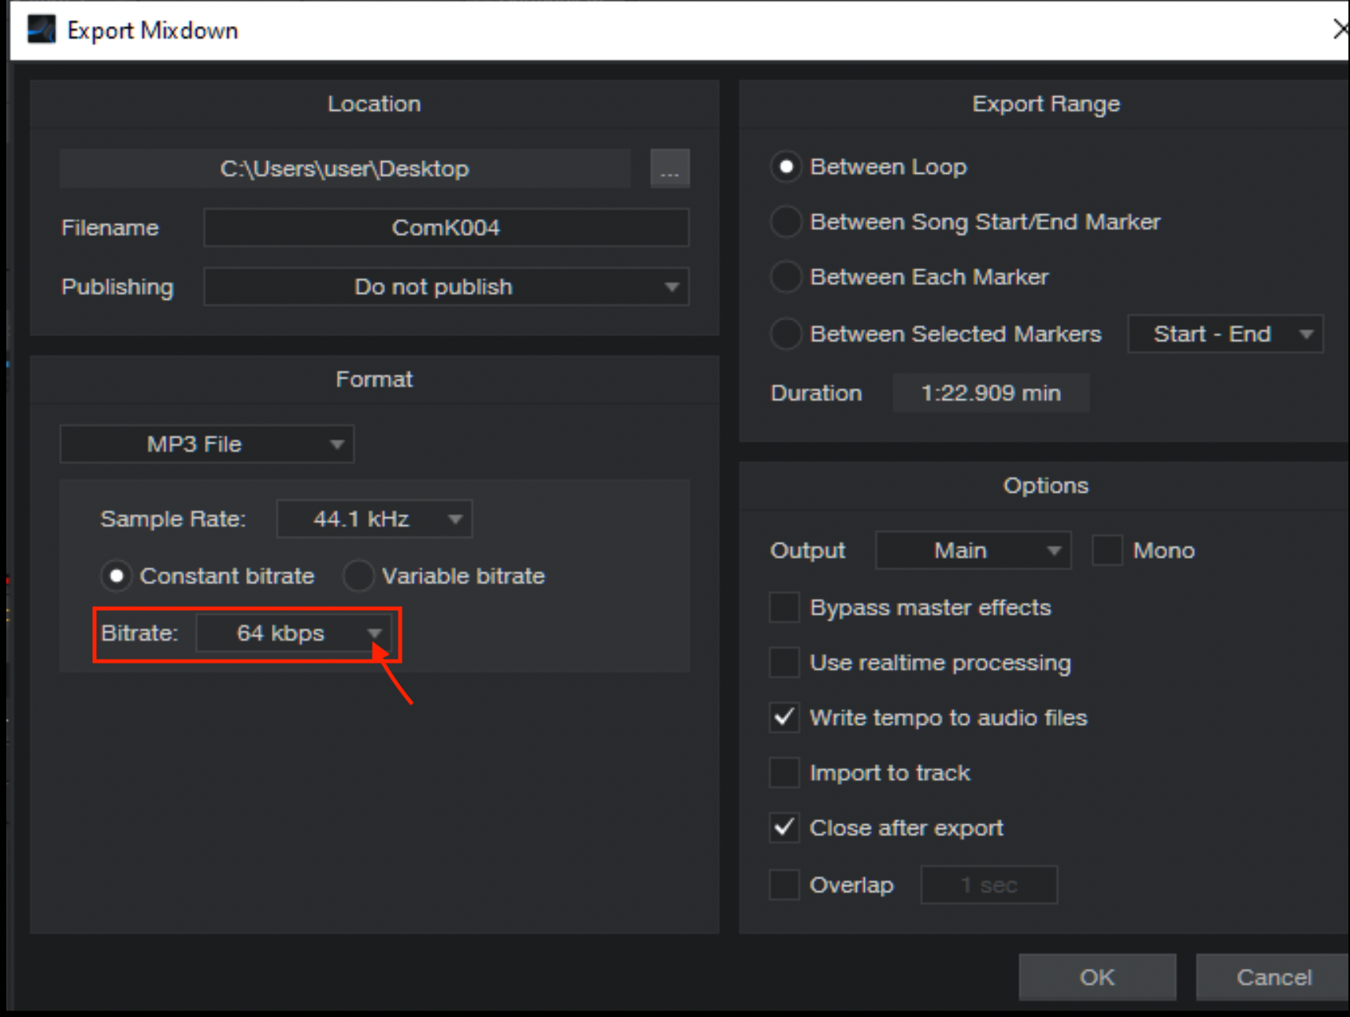The image size is (1350, 1017).
Task: Enable Variable bitrate mode
Action: click(x=358, y=576)
